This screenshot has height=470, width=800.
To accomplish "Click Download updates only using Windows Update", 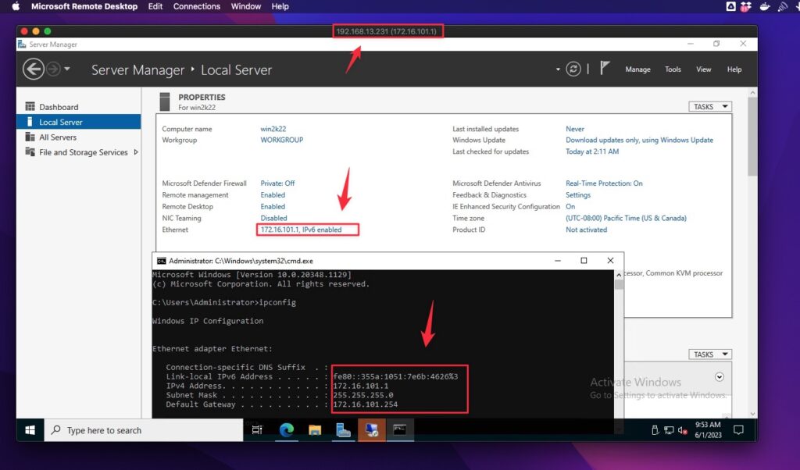I will [x=639, y=140].
